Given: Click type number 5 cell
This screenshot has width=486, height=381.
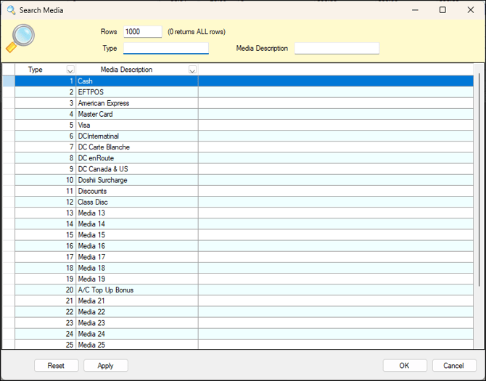Looking at the screenshot, I should click(46, 126).
